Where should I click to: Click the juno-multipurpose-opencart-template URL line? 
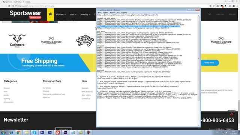click(x=133, y=72)
